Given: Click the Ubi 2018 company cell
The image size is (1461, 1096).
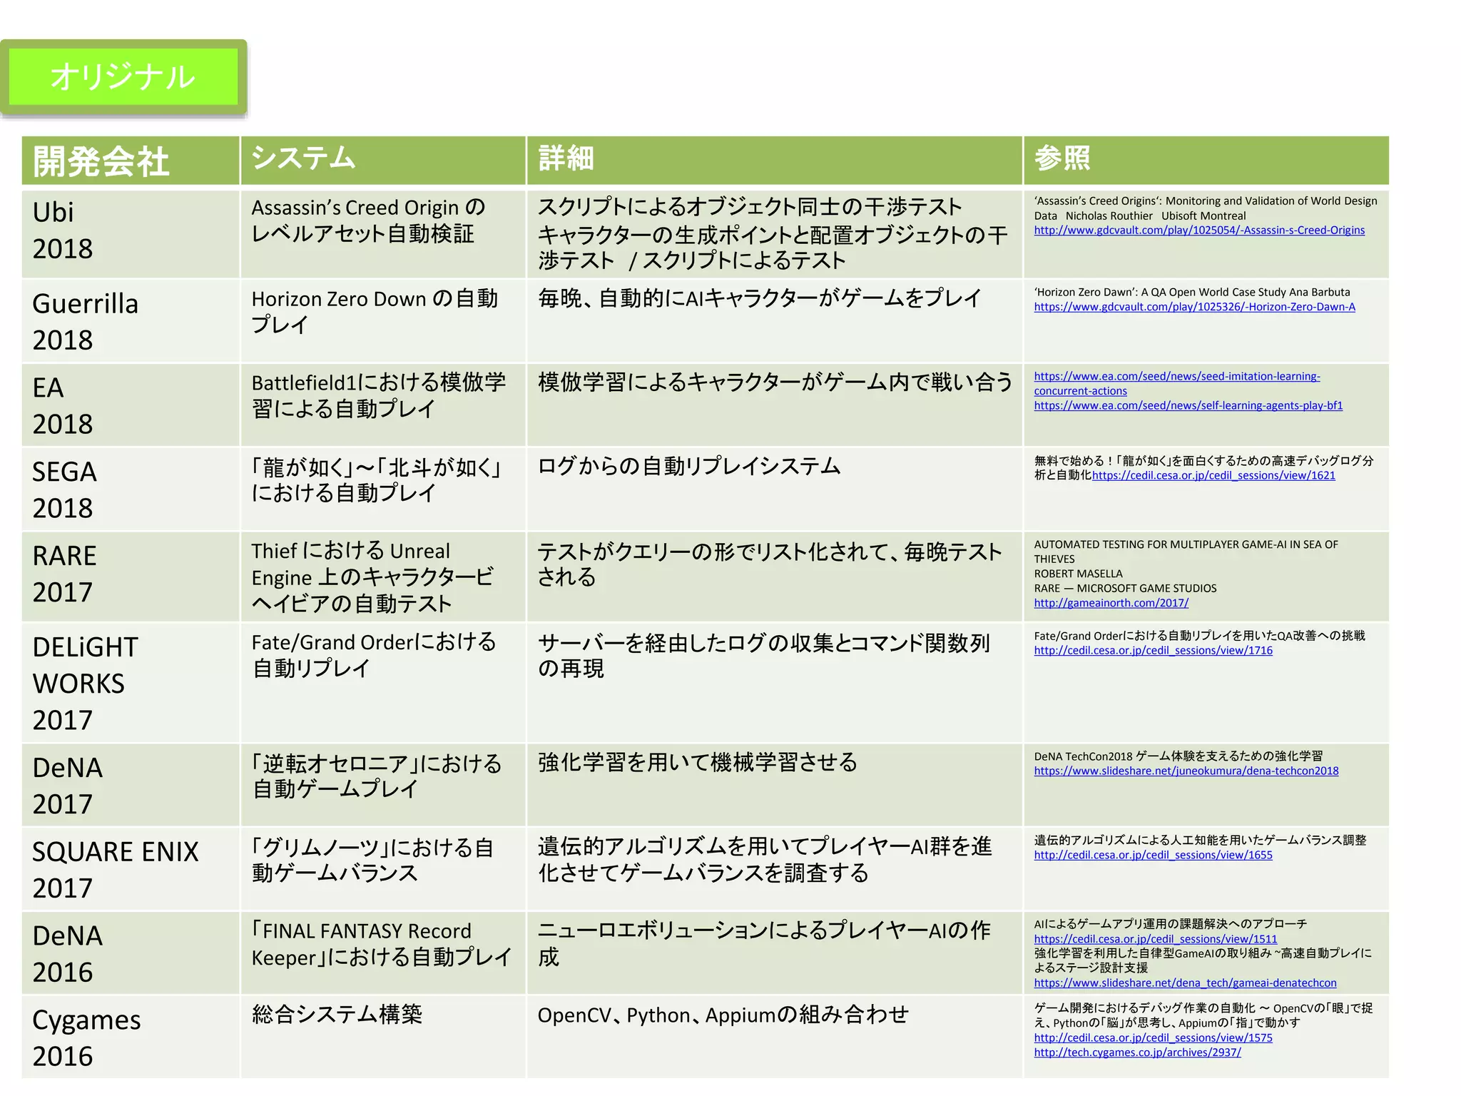Looking at the screenshot, I should coord(131,233).
